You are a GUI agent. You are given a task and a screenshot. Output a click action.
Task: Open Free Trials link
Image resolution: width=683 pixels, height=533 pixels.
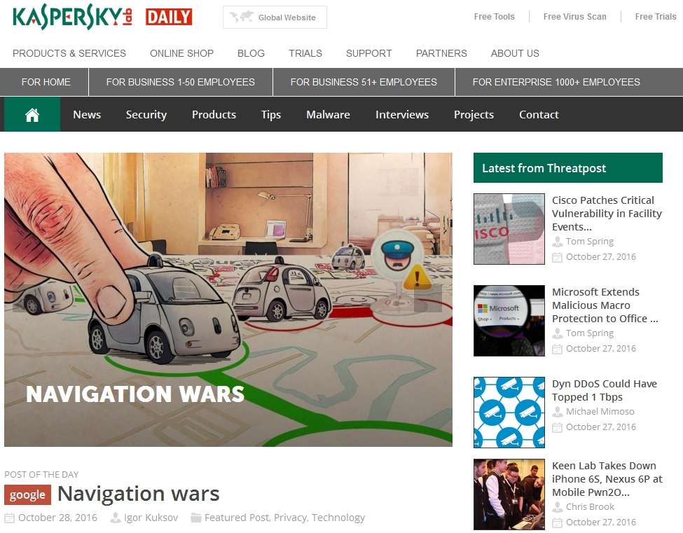656,17
